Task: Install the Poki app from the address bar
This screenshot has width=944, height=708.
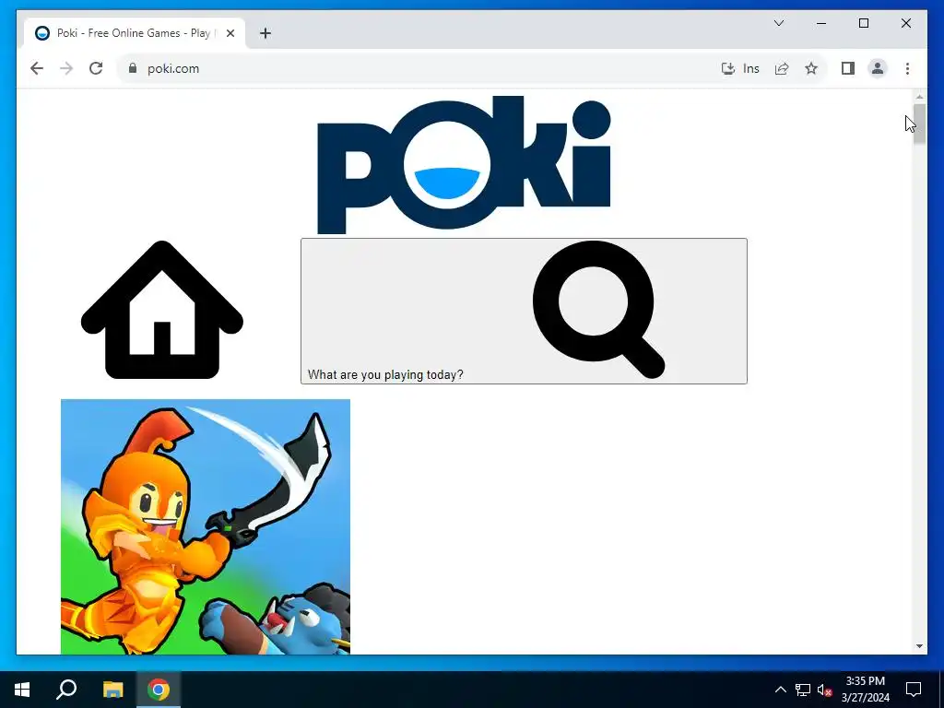Action: click(x=740, y=68)
